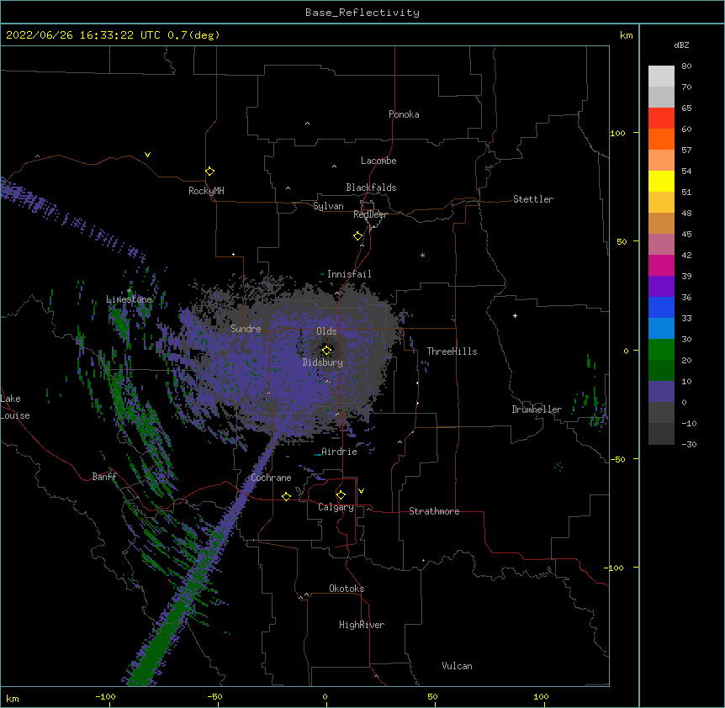Click the Didsbury label

point(323,362)
